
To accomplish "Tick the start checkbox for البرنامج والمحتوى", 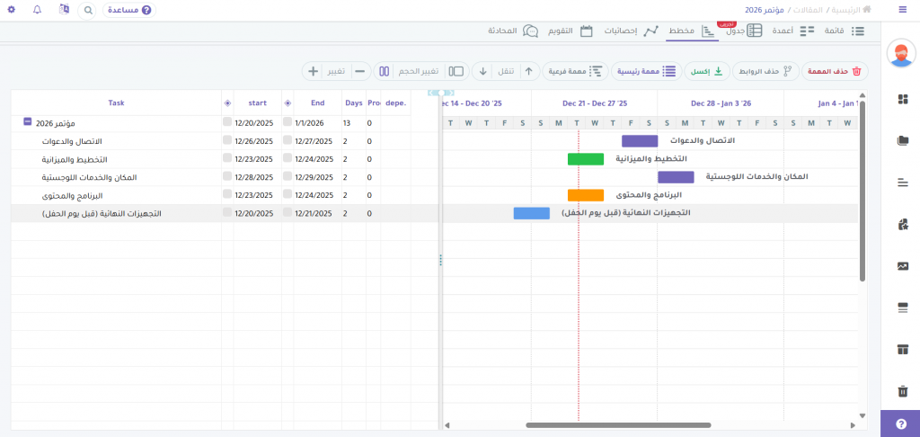I will pyautogui.click(x=227, y=195).
